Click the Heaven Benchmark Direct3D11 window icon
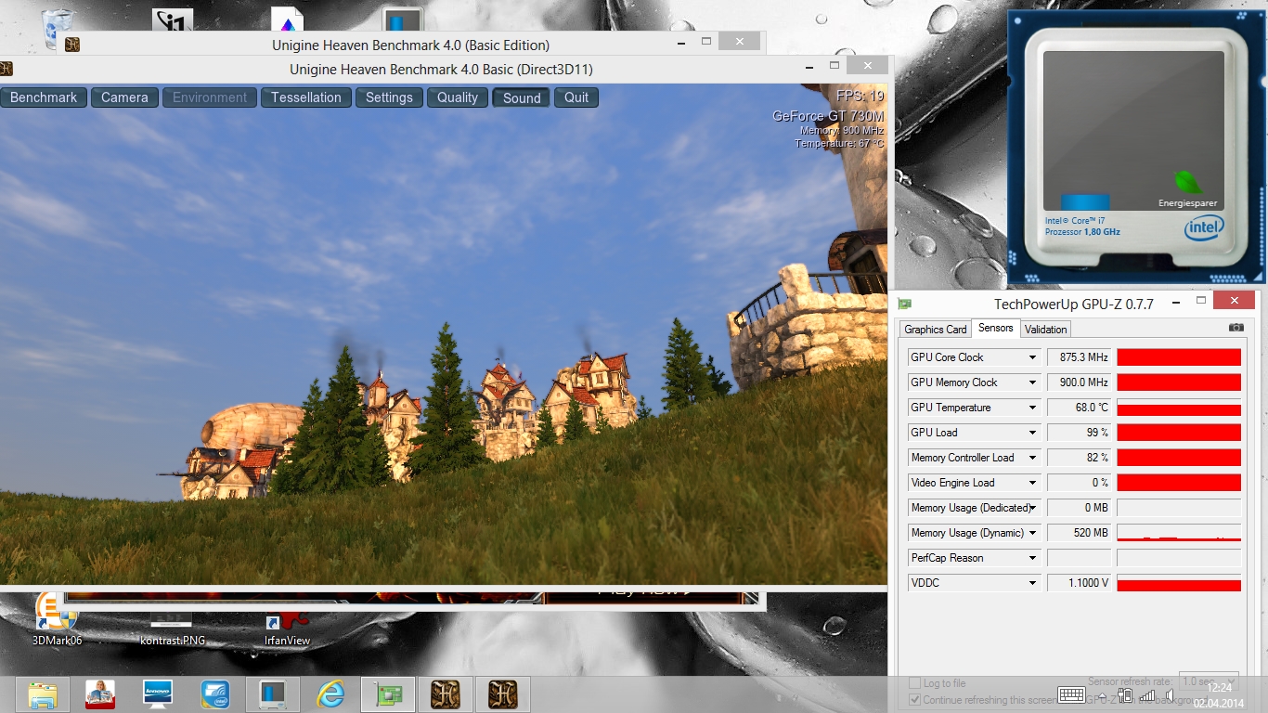 pos(6,69)
